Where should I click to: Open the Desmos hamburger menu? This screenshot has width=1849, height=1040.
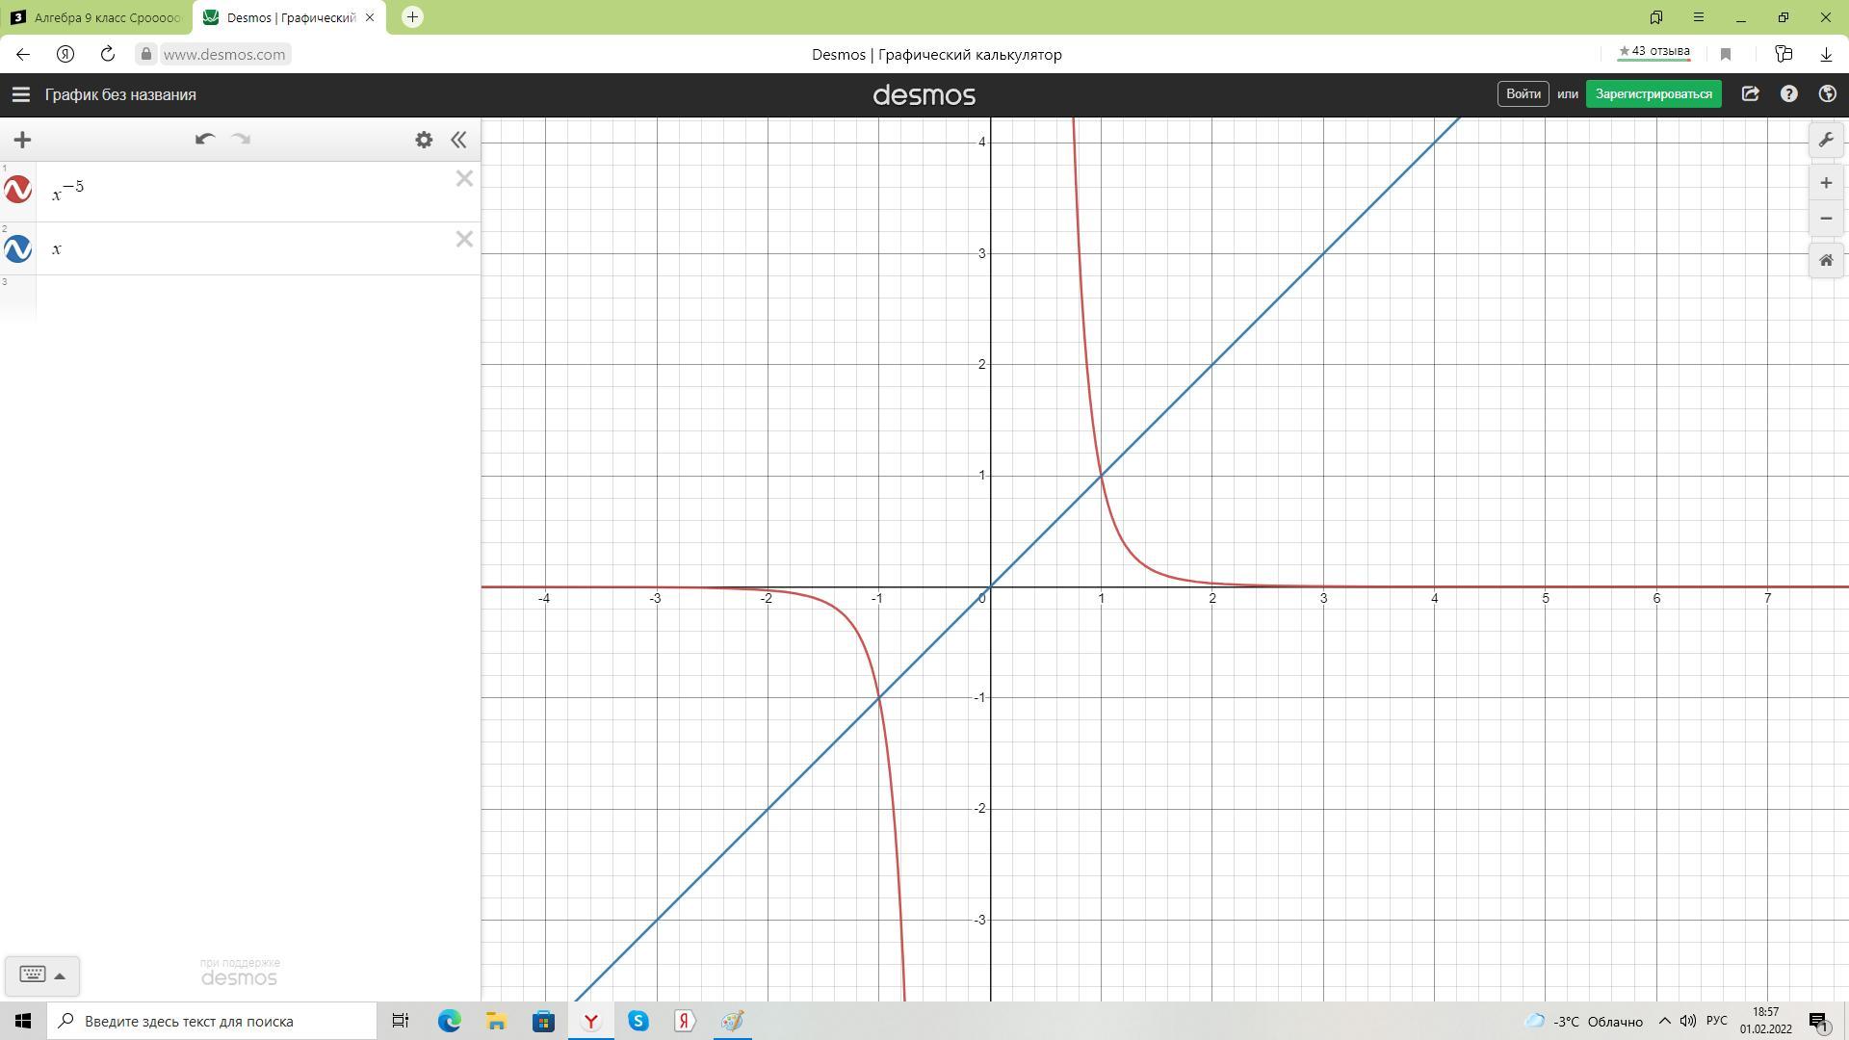tap(20, 94)
